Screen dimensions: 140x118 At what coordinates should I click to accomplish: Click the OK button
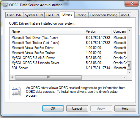[x=53, y=109]
